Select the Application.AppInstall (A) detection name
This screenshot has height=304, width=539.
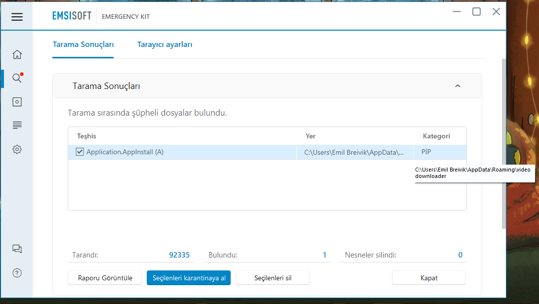pyautogui.click(x=125, y=152)
